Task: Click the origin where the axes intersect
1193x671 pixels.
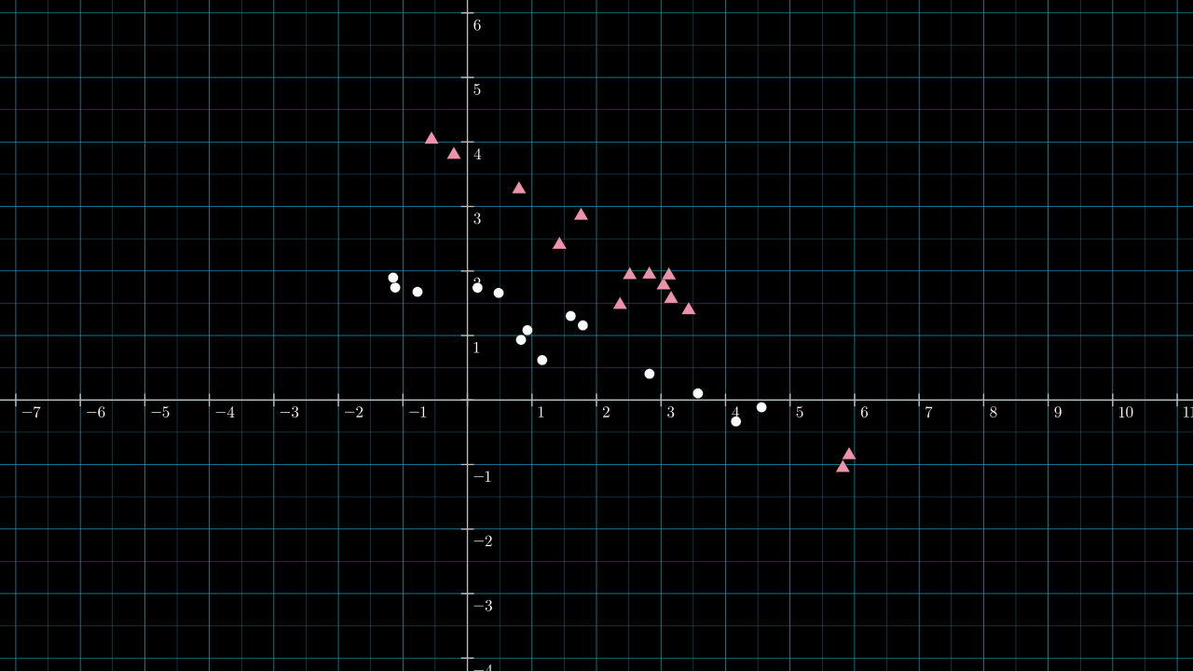Action: pos(468,400)
